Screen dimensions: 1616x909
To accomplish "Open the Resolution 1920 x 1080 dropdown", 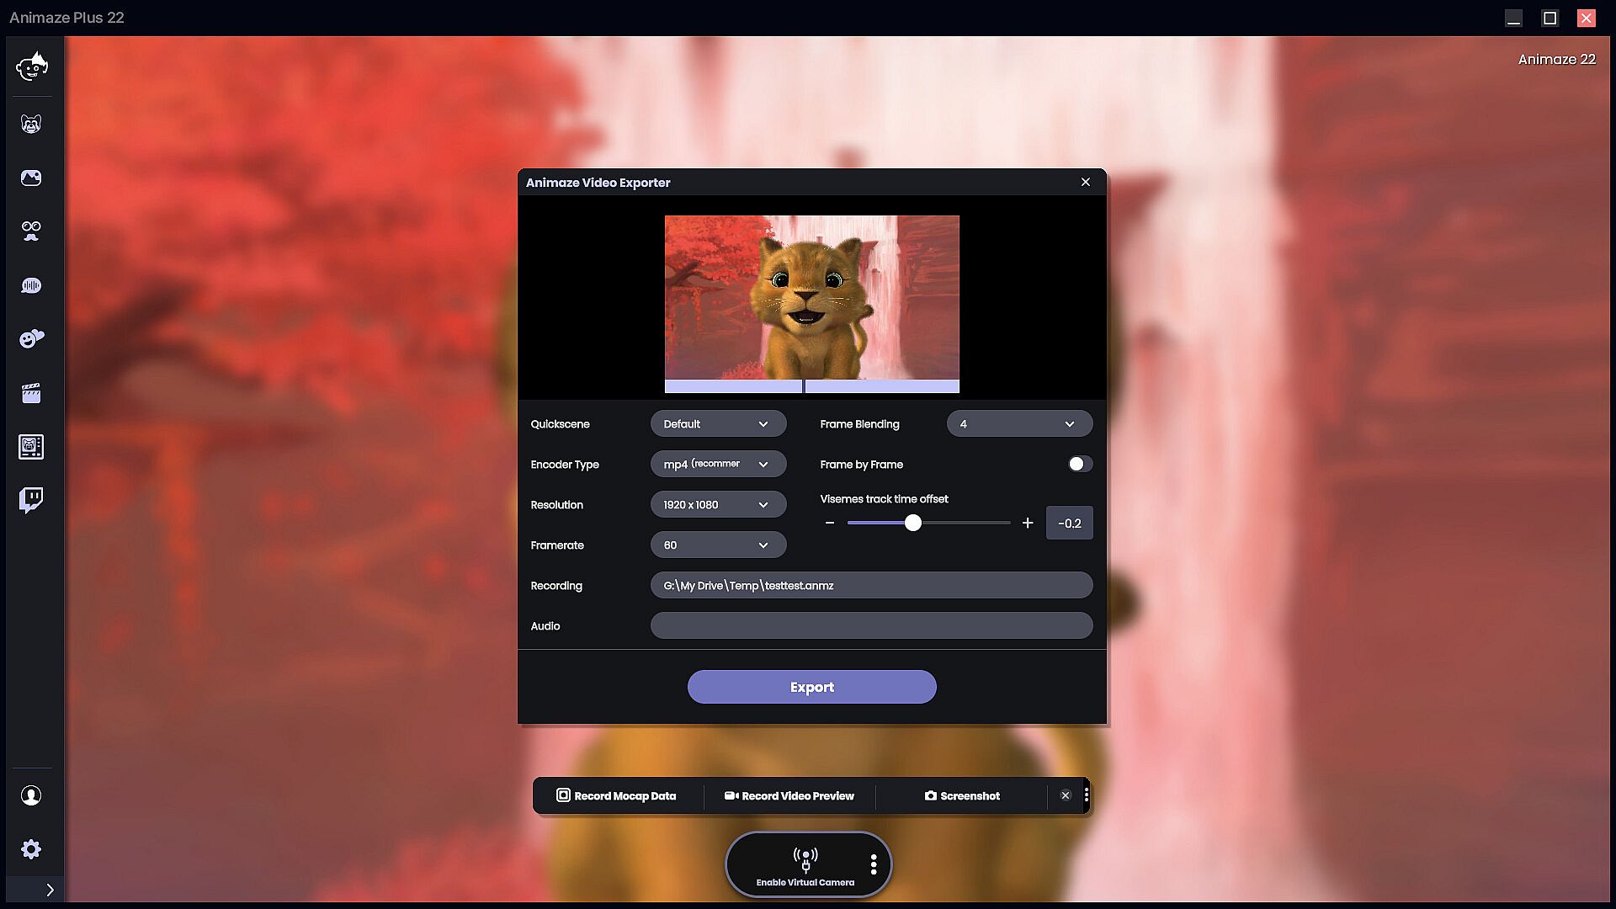I will point(718,504).
